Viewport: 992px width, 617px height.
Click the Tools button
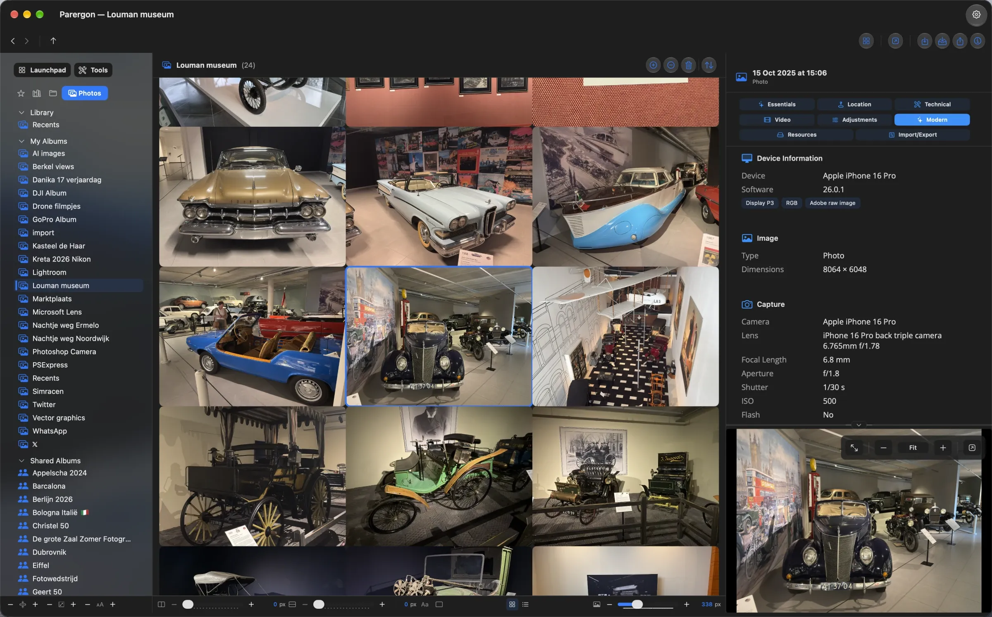point(93,70)
